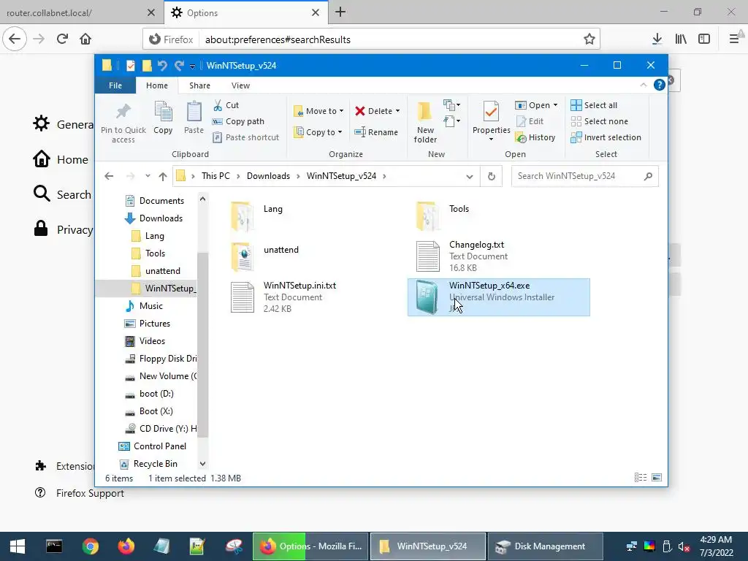Go up one folder level
Image resolution: width=748 pixels, height=561 pixels.
pyautogui.click(x=163, y=176)
